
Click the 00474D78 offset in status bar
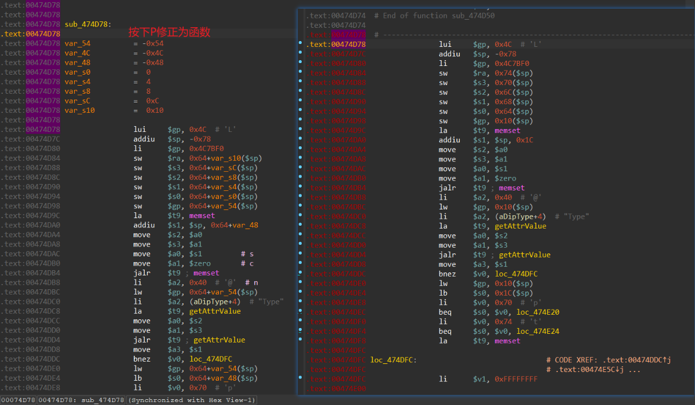pyautogui.click(x=18, y=400)
